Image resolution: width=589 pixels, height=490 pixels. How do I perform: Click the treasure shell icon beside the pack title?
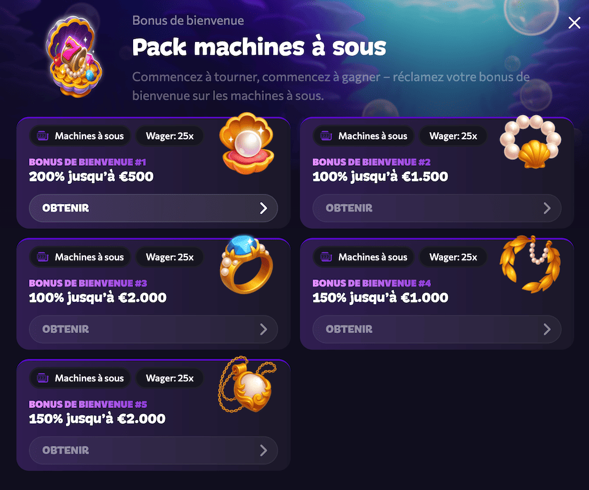(74, 56)
